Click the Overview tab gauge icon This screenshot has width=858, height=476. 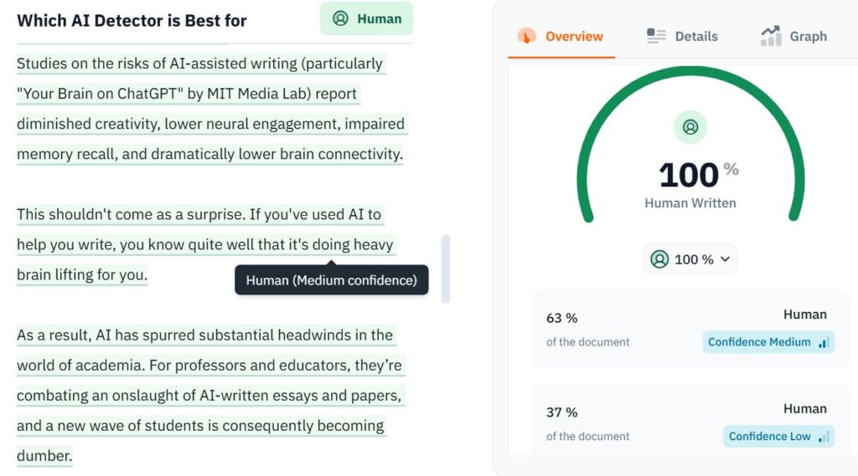(526, 36)
